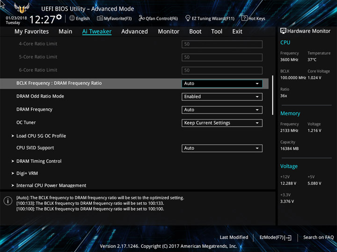Click the MyFavorite list icon
This screenshot has width=337, height=252.
click(x=100, y=18)
